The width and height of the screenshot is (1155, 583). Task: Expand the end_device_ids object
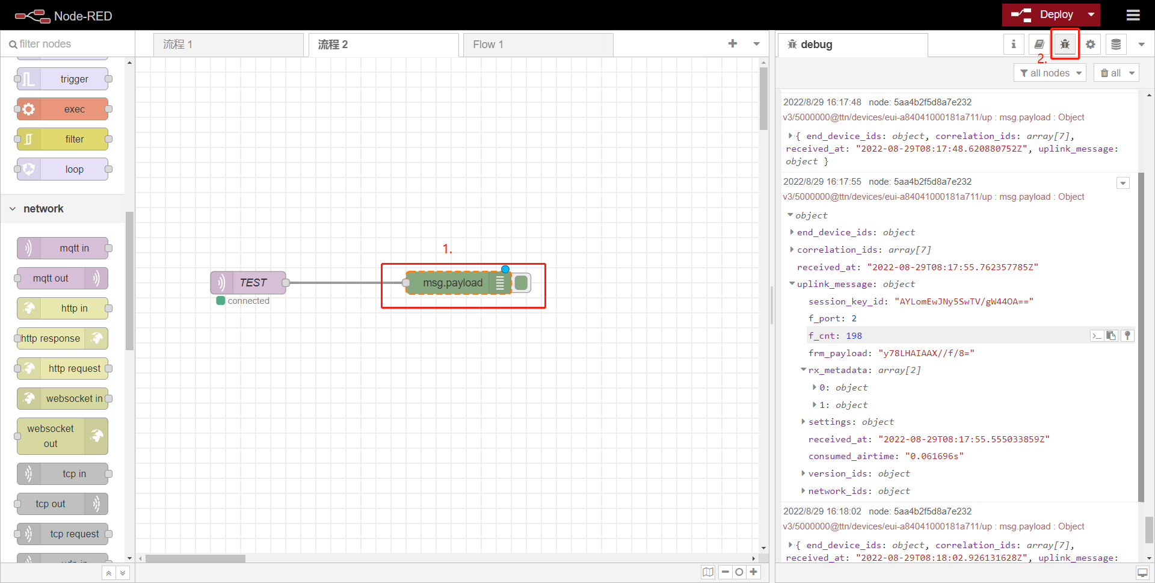(792, 232)
